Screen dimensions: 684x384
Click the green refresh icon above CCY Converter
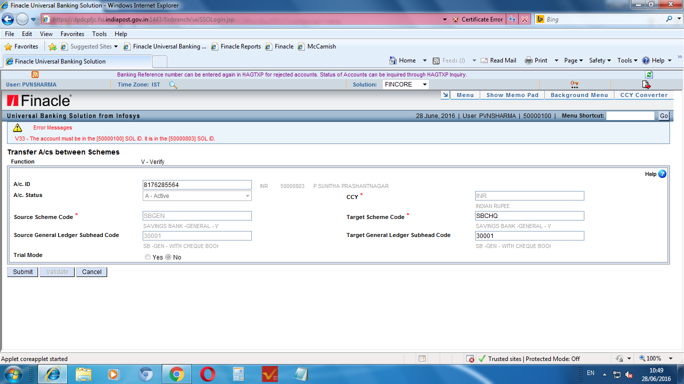(x=648, y=74)
